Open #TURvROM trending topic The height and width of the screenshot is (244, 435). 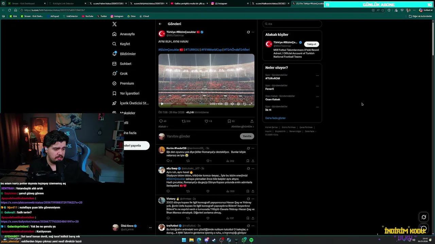tap(273, 78)
